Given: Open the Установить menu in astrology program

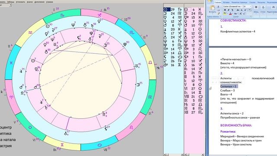Looking at the screenshot, I should [20, 2].
